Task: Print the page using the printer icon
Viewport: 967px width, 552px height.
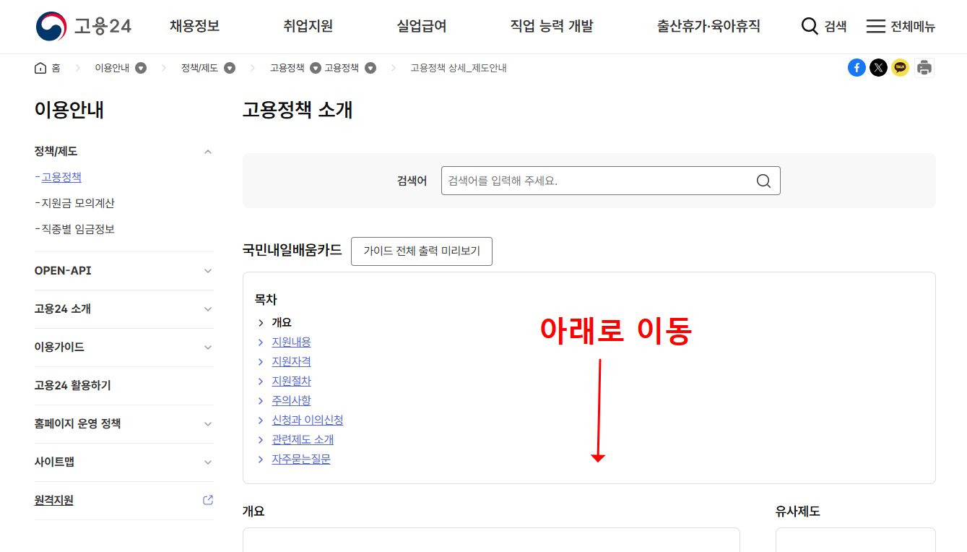Action: click(924, 67)
